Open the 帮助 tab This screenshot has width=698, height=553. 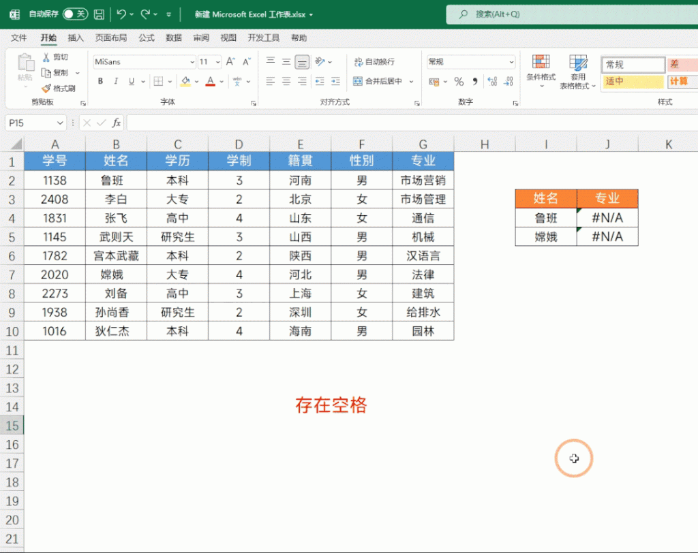point(299,38)
